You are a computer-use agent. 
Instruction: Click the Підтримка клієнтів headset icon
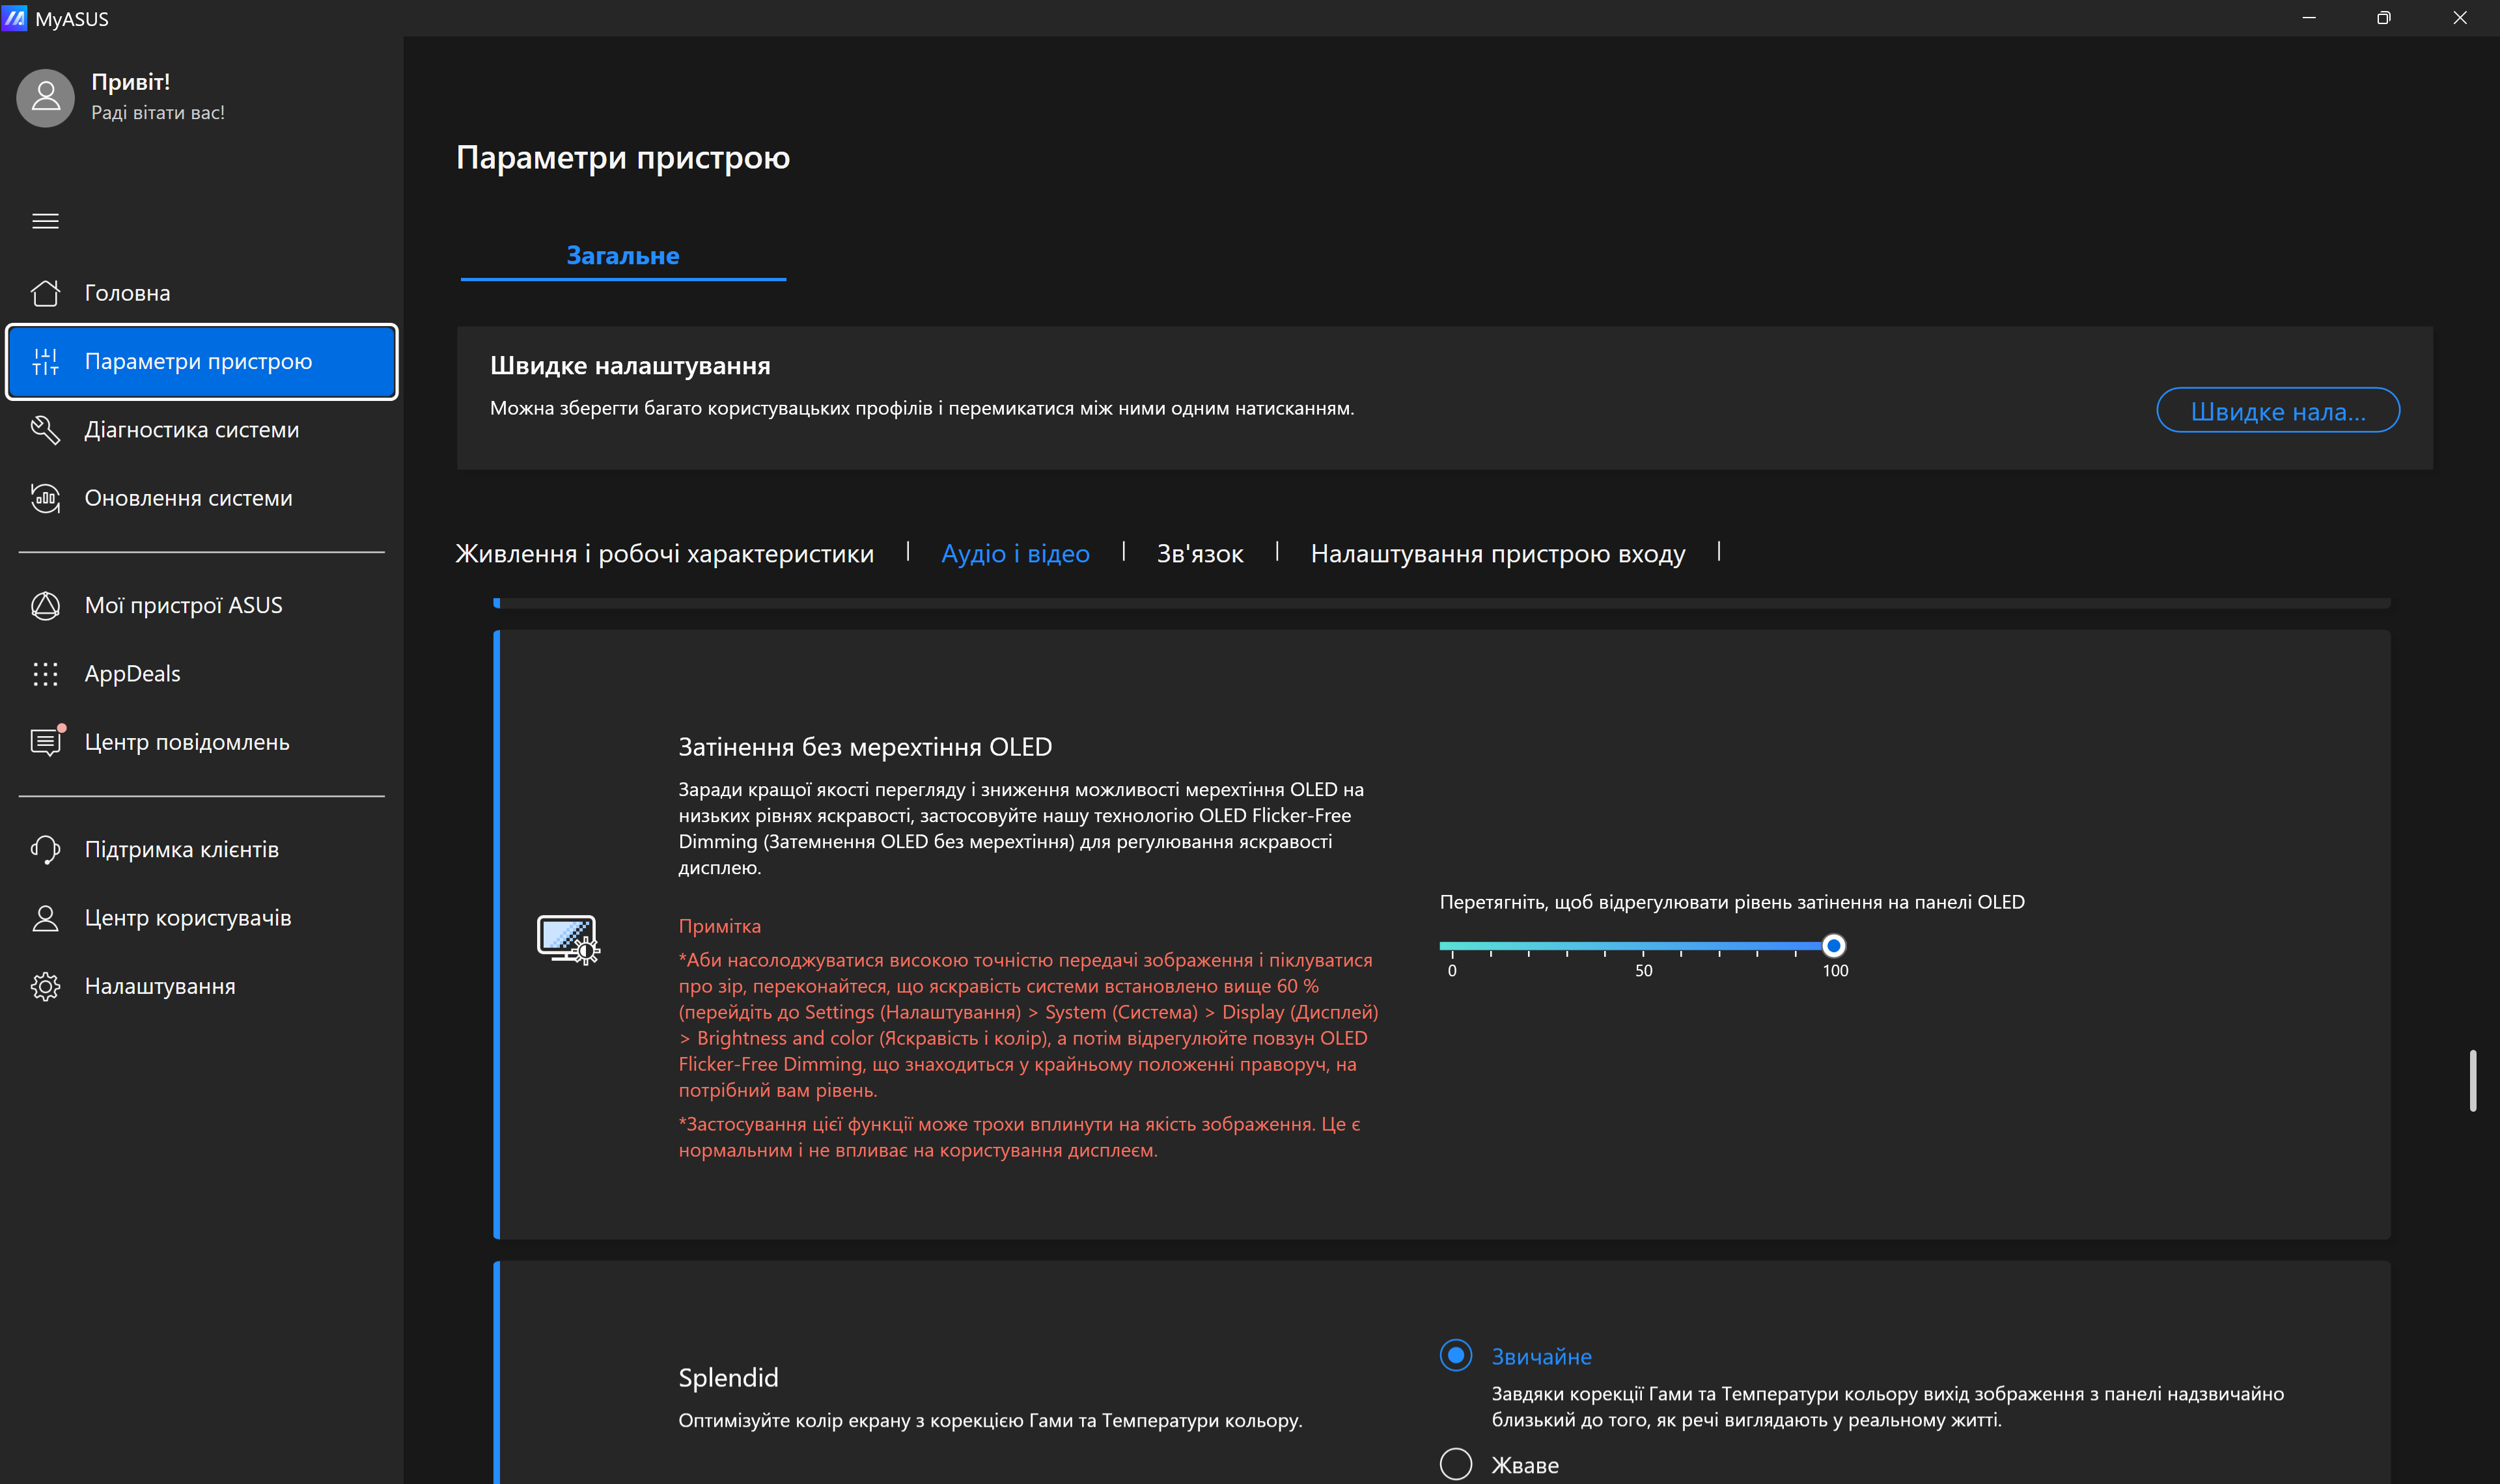click(x=45, y=850)
